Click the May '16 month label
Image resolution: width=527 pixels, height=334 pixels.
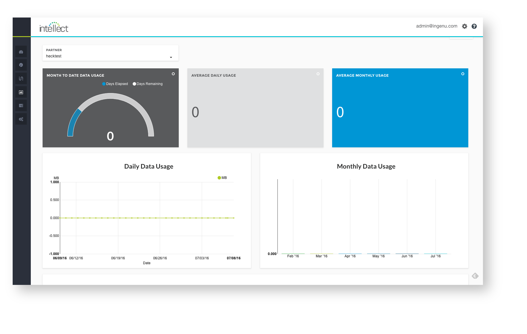[378, 256]
